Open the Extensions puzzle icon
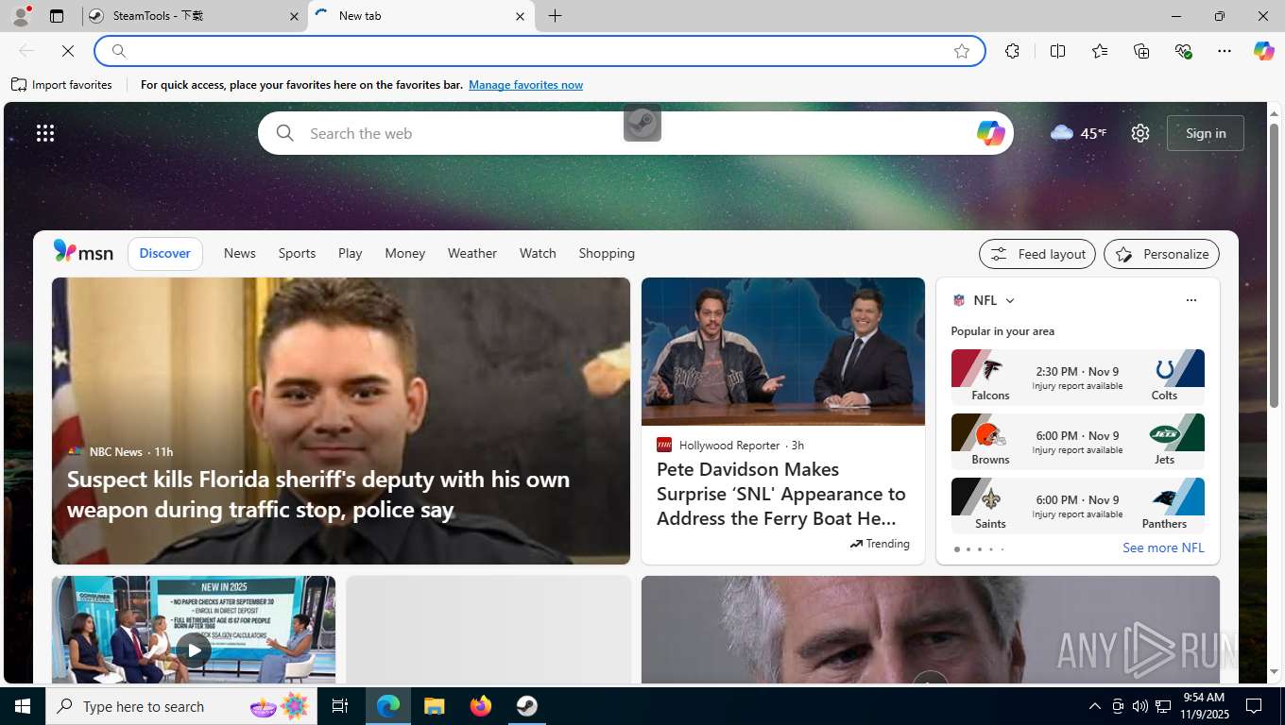This screenshot has height=725, width=1285. (1013, 51)
